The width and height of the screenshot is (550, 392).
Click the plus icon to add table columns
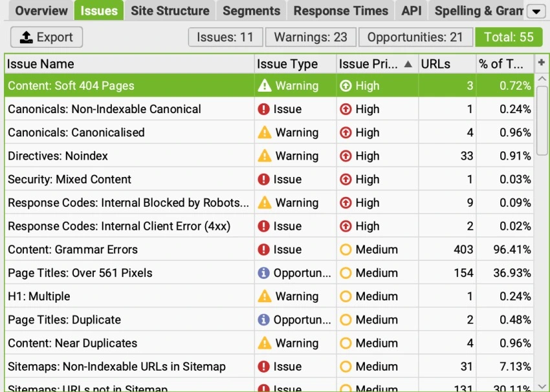542,63
